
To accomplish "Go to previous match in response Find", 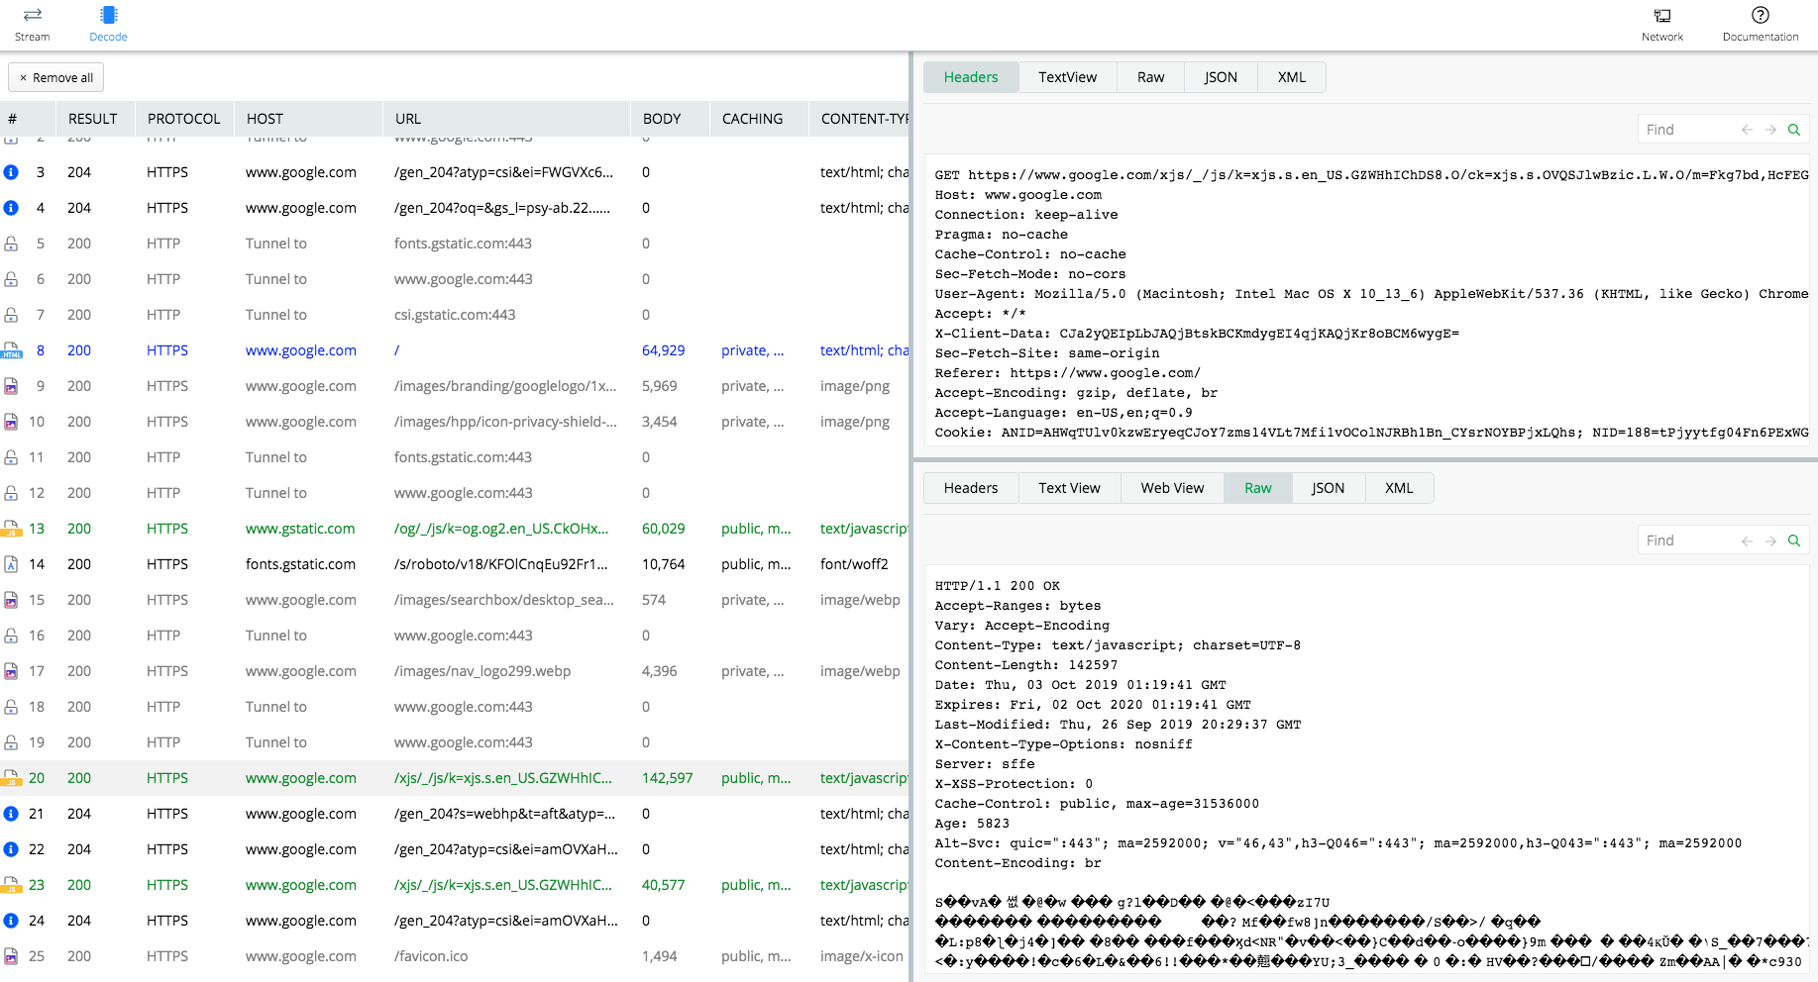I will click(x=1747, y=540).
